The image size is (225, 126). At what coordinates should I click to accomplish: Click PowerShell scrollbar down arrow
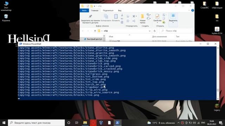218,99
